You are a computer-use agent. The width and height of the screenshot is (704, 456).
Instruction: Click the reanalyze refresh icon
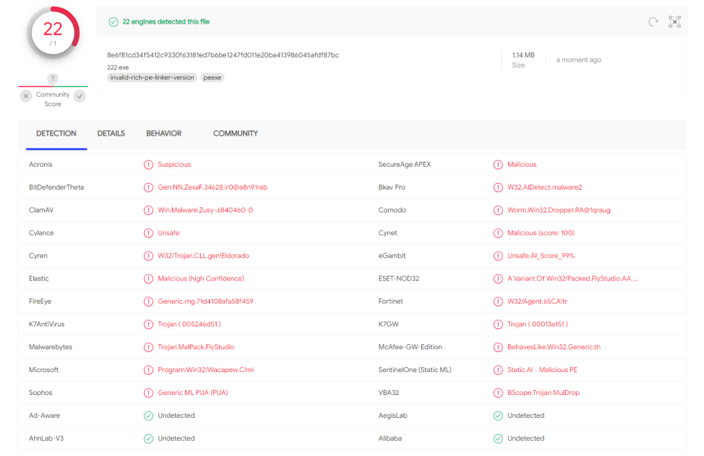click(x=653, y=22)
